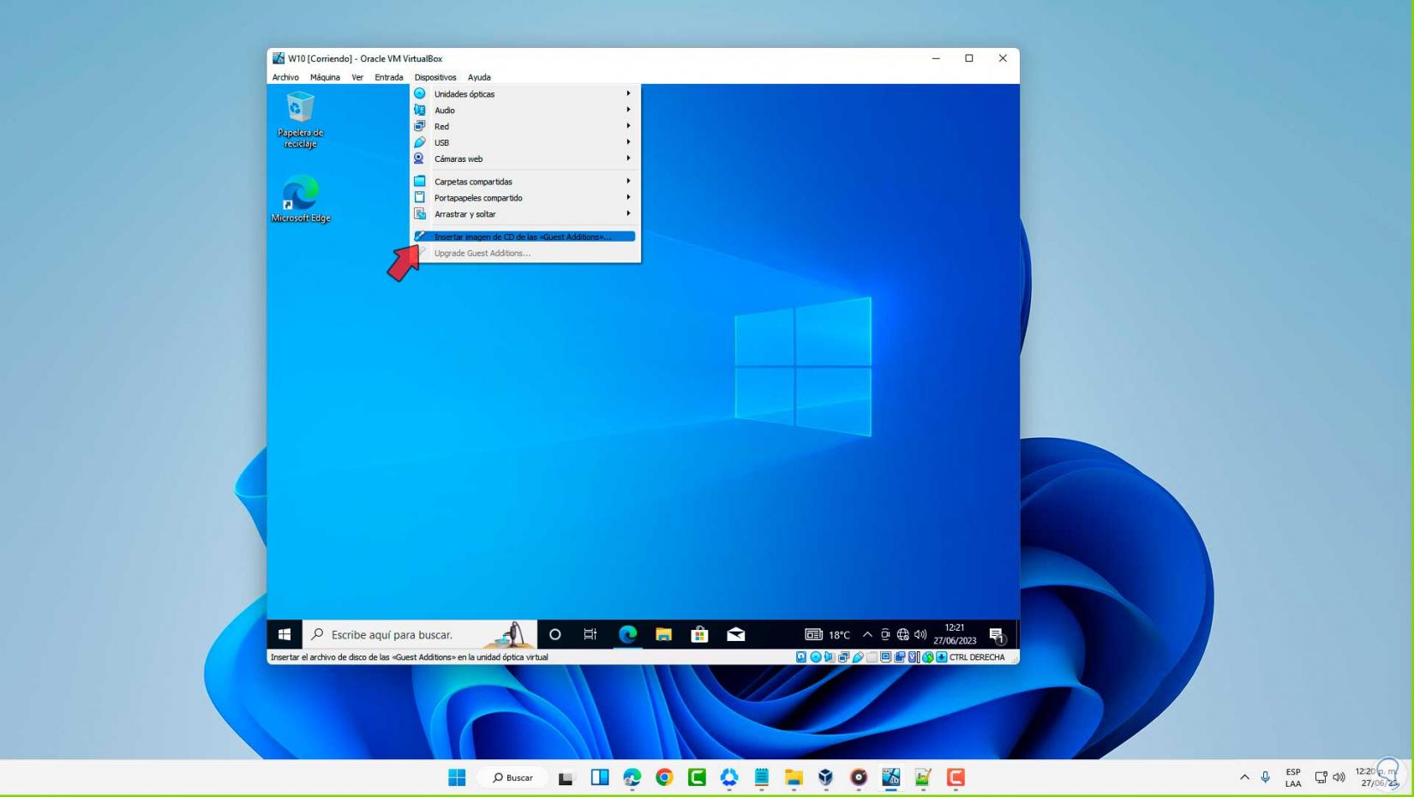The height and width of the screenshot is (797, 1414).
Task: Click the hard disk activity indicator in the status bar
Action: [801, 657]
